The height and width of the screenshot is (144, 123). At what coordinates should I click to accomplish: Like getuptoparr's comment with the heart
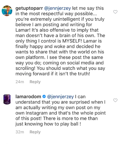pos(115,12)
